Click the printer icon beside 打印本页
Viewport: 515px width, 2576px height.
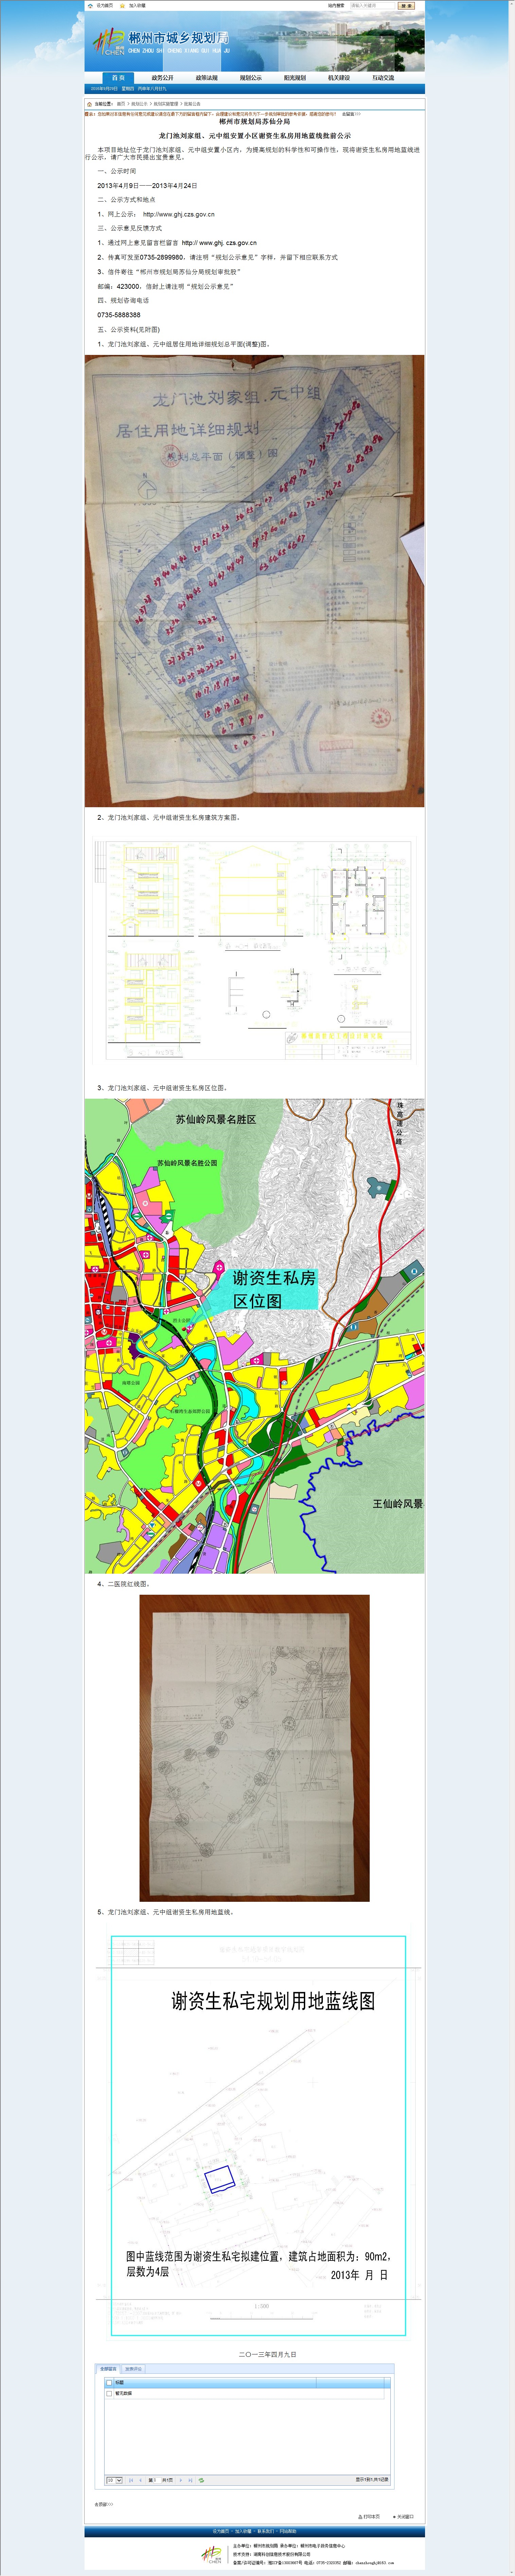coord(360,2517)
